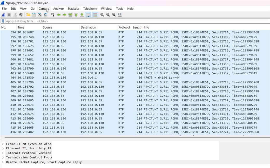Go back in packet history

(x=59, y=15)
